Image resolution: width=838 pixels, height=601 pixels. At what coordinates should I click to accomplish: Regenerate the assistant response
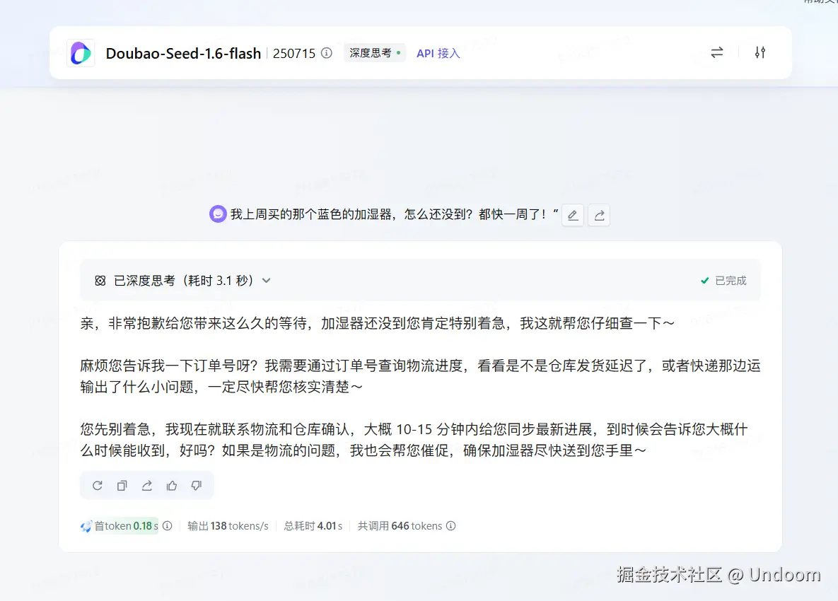(x=98, y=486)
